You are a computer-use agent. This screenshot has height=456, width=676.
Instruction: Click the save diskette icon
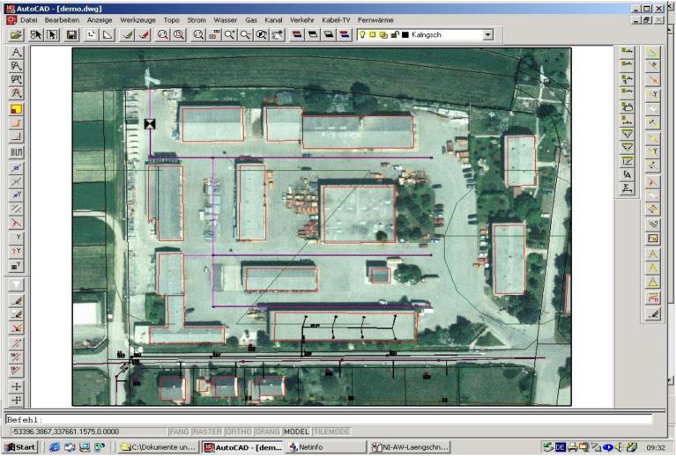coord(71,34)
